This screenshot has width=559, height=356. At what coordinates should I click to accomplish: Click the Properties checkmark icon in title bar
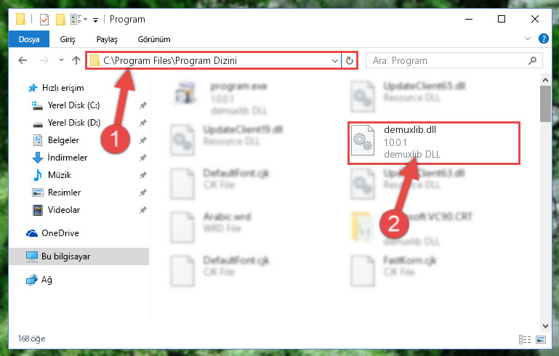point(44,20)
